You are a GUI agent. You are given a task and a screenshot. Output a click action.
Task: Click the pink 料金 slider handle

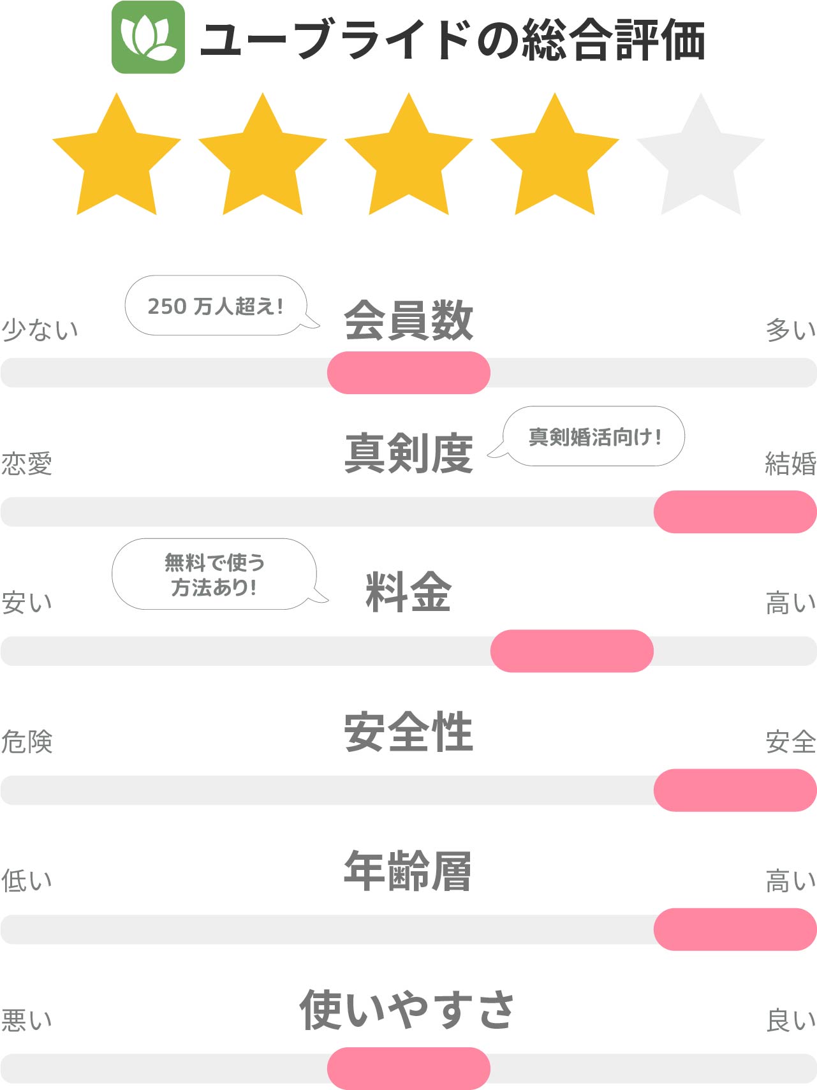coord(572,651)
